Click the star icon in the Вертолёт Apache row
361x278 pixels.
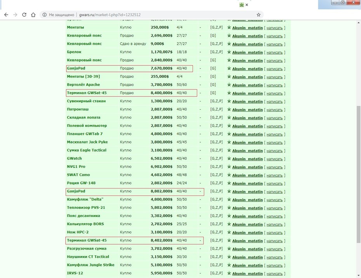click(x=229, y=85)
